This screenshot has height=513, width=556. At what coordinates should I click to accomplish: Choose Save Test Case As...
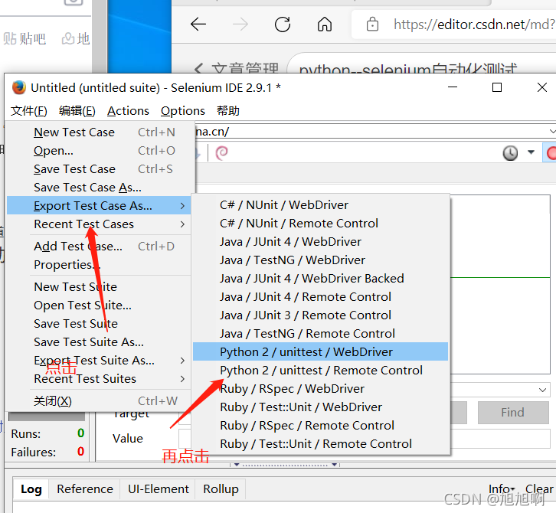(x=100, y=188)
